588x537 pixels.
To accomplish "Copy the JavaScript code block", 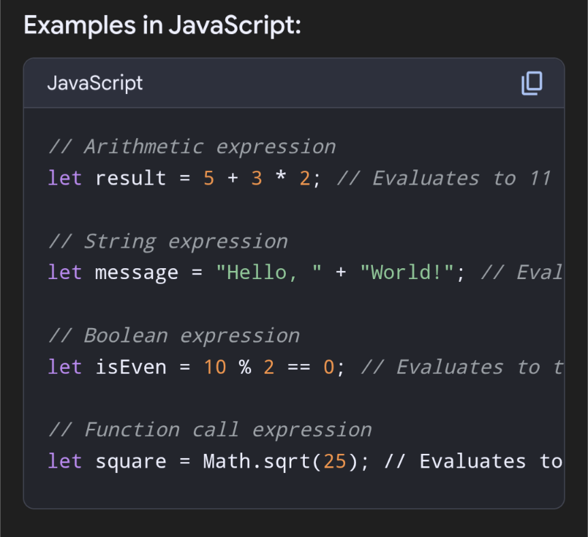I will coord(532,83).
